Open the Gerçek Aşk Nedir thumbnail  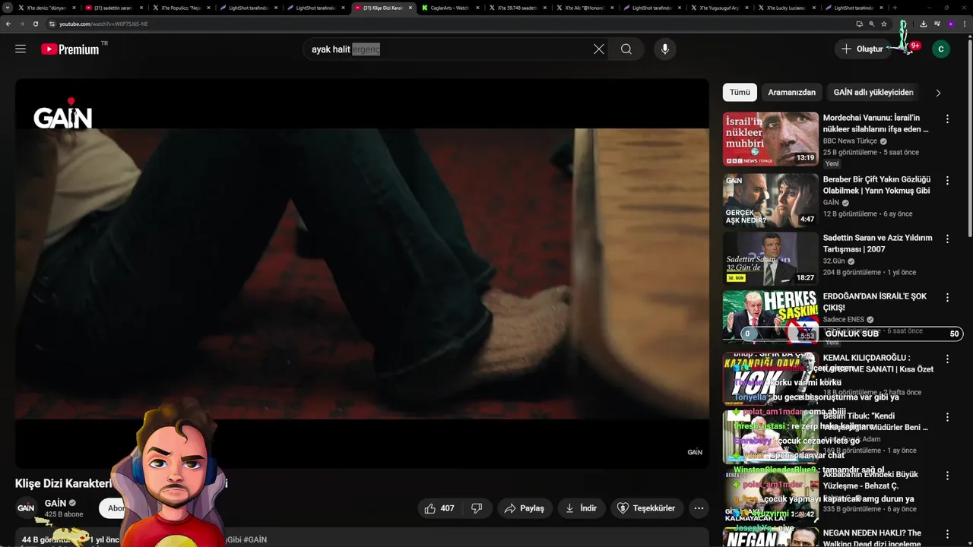click(770, 201)
